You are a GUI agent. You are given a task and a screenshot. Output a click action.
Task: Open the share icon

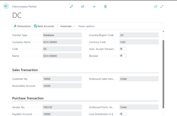83,7
